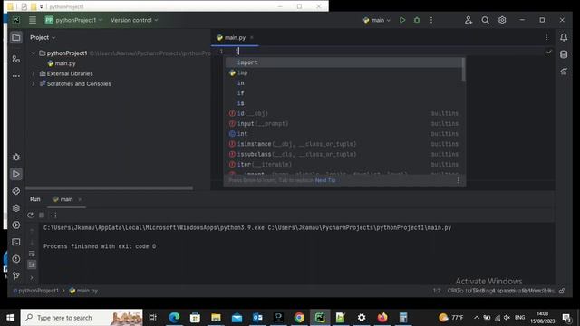Expand Scratches and Consoles node
The image size is (580, 326).
34,84
